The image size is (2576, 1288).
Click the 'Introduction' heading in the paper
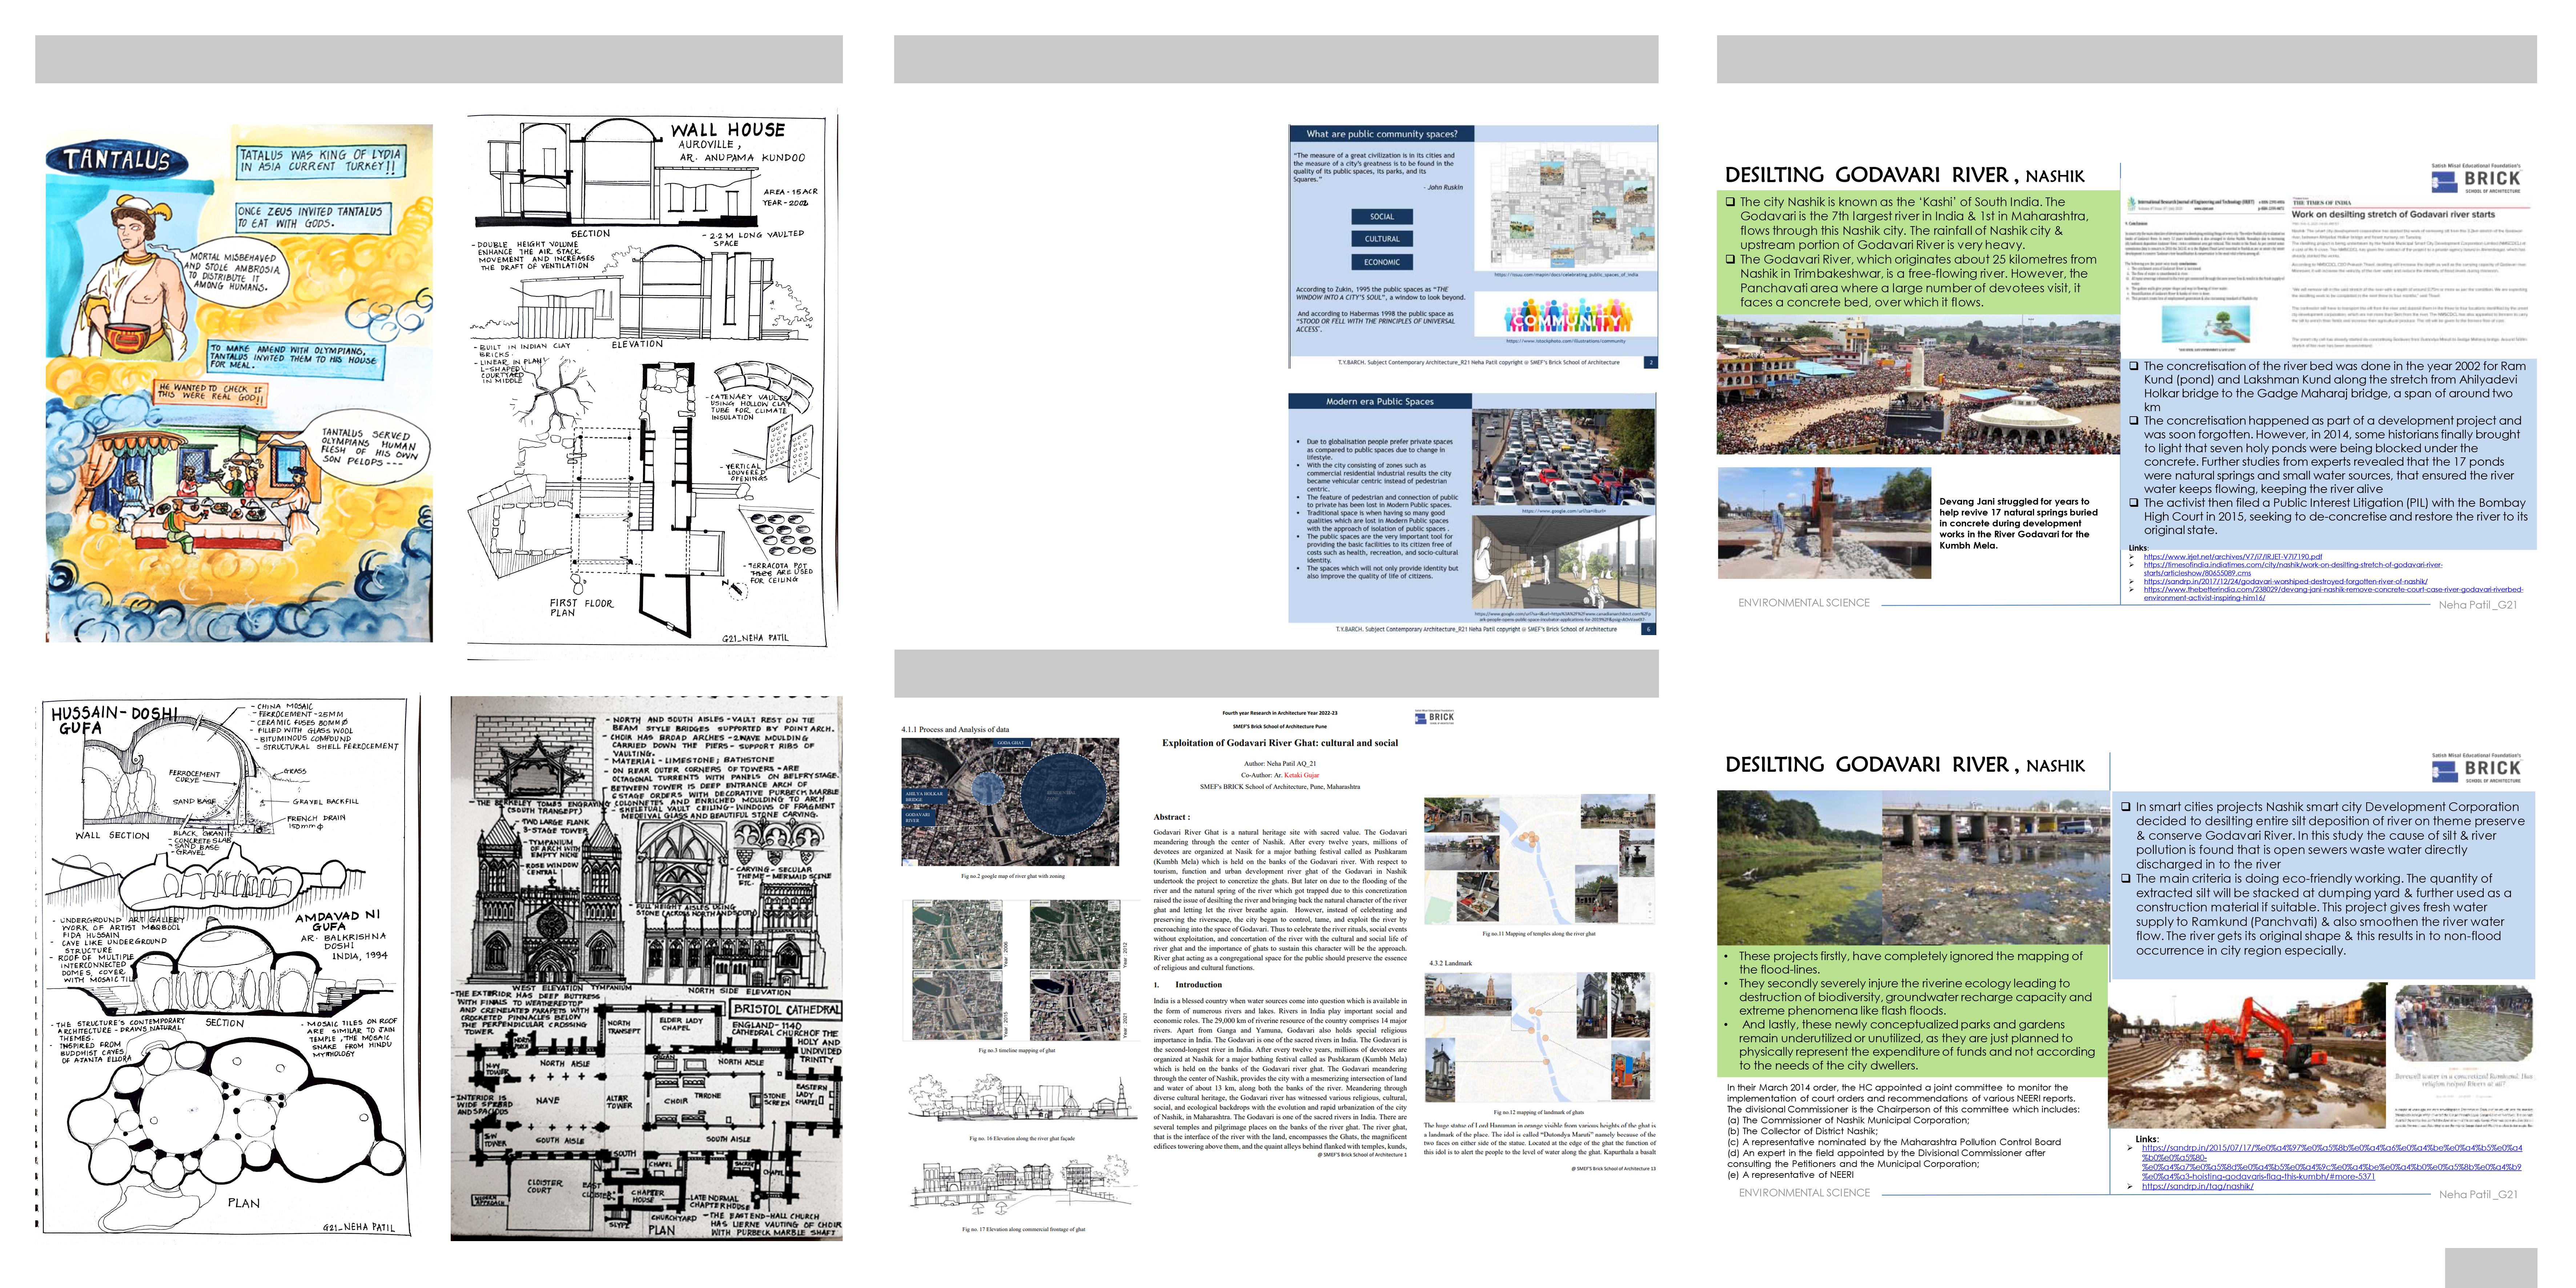[1198, 985]
